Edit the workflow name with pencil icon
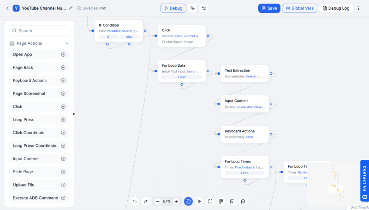Viewport: 369px width, 210px height. click(x=71, y=8)
